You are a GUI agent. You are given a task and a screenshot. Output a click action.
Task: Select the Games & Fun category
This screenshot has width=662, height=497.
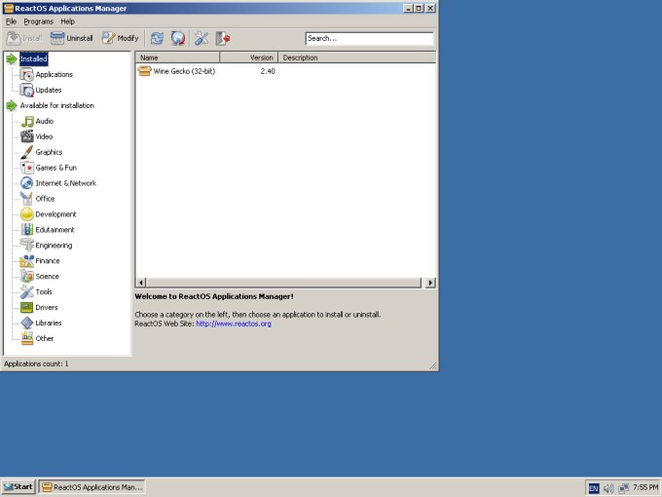(x=55, y=168)
